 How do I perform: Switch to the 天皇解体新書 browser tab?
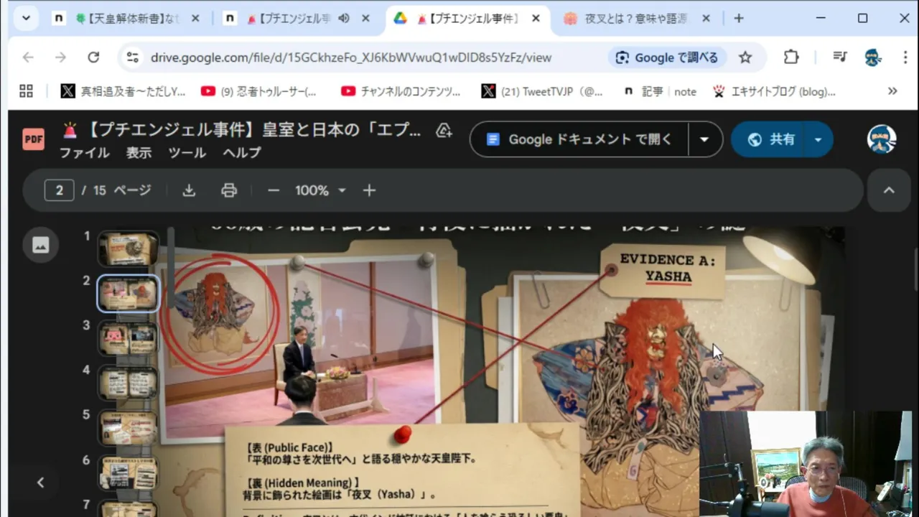(x=128, y=19)
